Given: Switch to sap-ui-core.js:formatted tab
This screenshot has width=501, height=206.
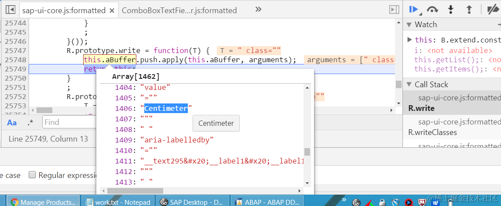Looking at the screenshot, I should pyautogui.click(x=64, y=11).
